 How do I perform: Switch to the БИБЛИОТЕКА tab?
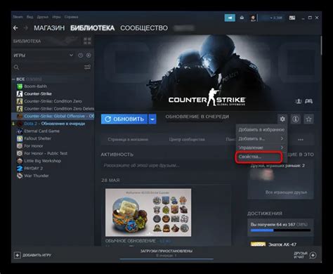click(x=92, y=28)
